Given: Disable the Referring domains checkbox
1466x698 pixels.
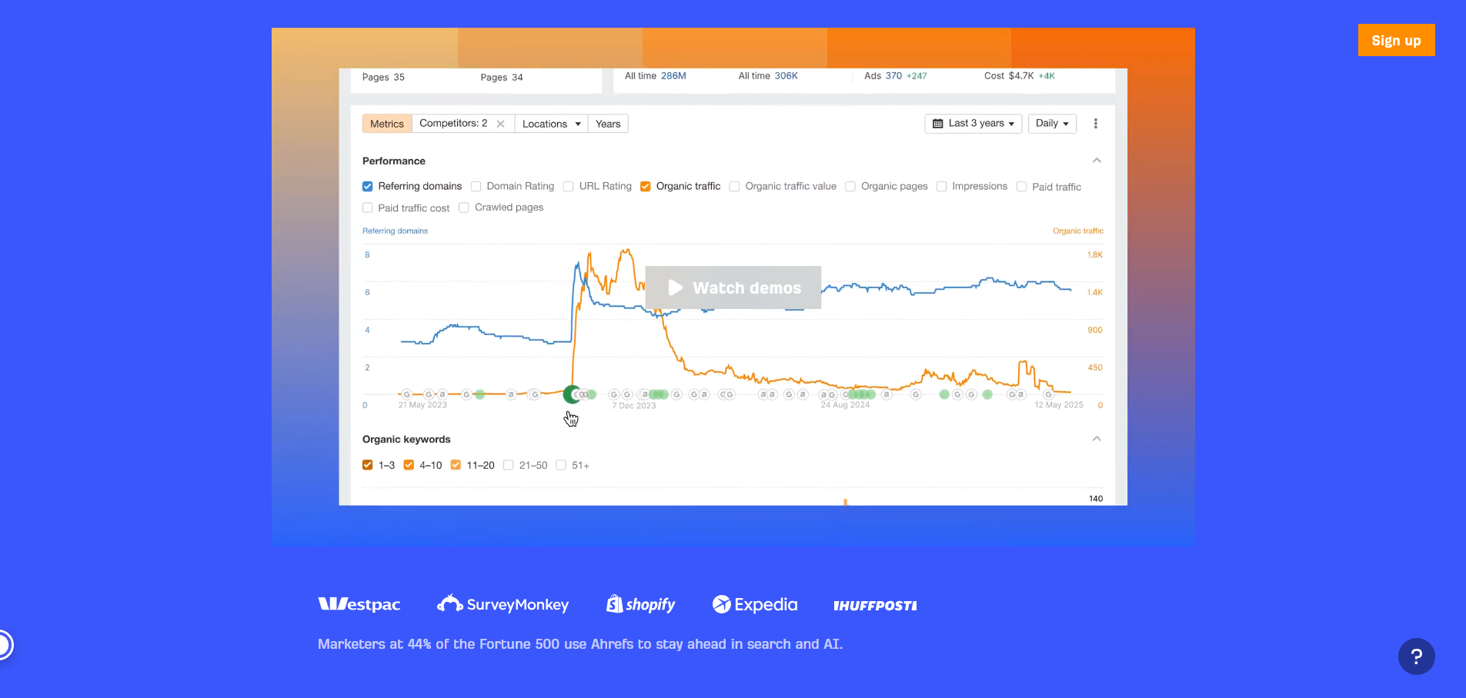Looking at the screenshot, I should coord(367,186).
